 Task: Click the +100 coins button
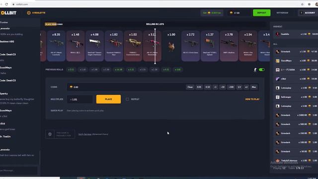(231, 87)
